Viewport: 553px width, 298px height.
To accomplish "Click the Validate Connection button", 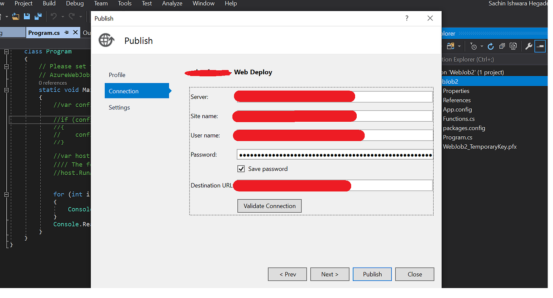I will (269, 206).
